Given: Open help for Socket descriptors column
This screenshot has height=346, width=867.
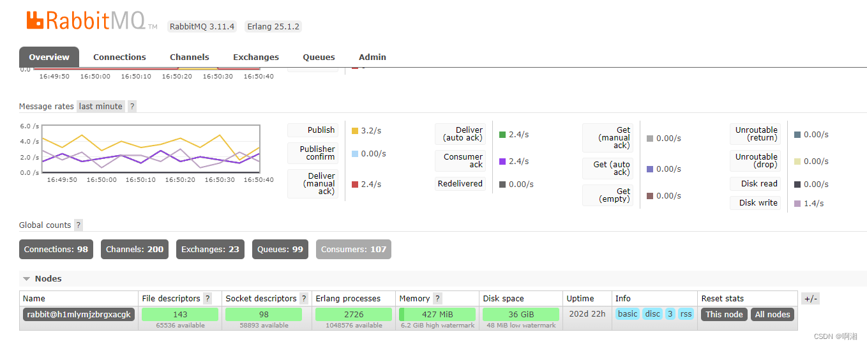Looking at the screenshot, I should 304,298.
